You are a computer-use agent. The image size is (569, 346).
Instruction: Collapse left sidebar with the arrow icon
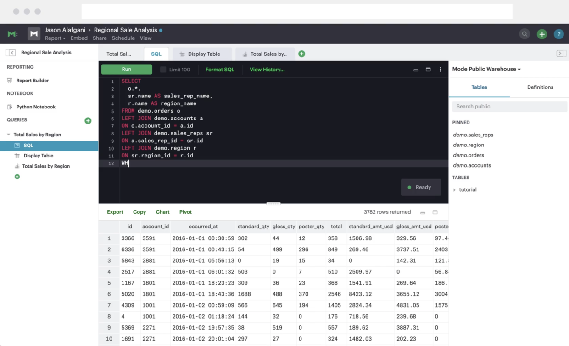coord(12,53)
